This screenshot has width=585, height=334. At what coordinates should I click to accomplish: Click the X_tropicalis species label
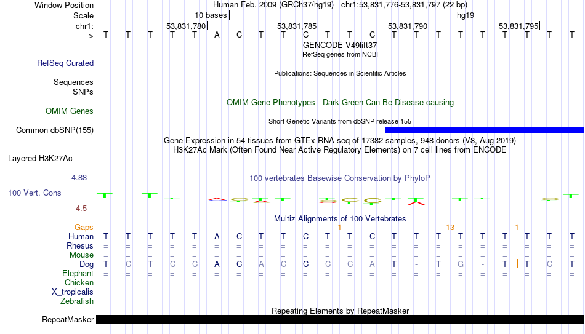pyautogui.click(x=73, y=292)
